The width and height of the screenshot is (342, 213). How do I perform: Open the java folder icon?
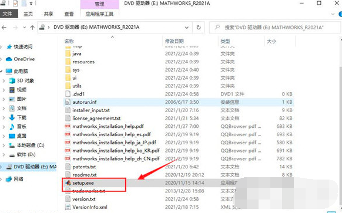tap(68, 53)
